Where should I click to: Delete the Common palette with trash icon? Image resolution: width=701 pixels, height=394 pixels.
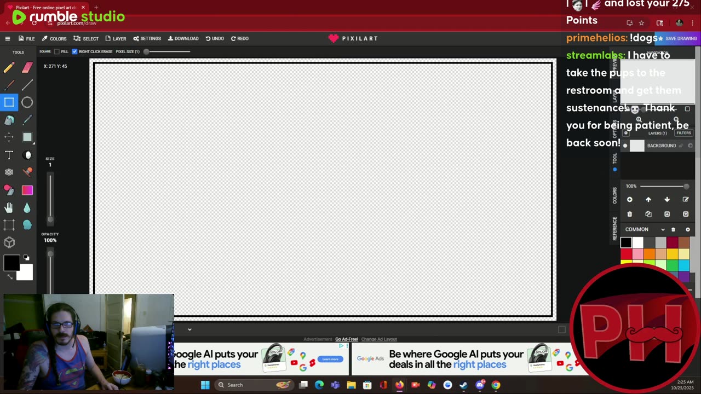point(674,229)
